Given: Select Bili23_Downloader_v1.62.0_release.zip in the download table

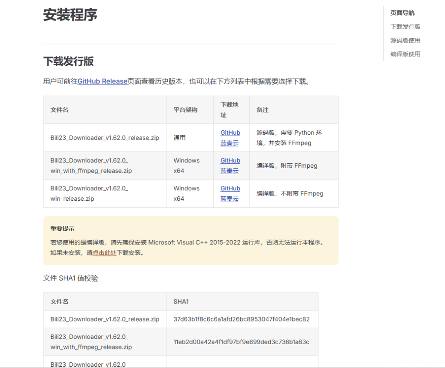Looking at the screenshot, I should point(105,138).
